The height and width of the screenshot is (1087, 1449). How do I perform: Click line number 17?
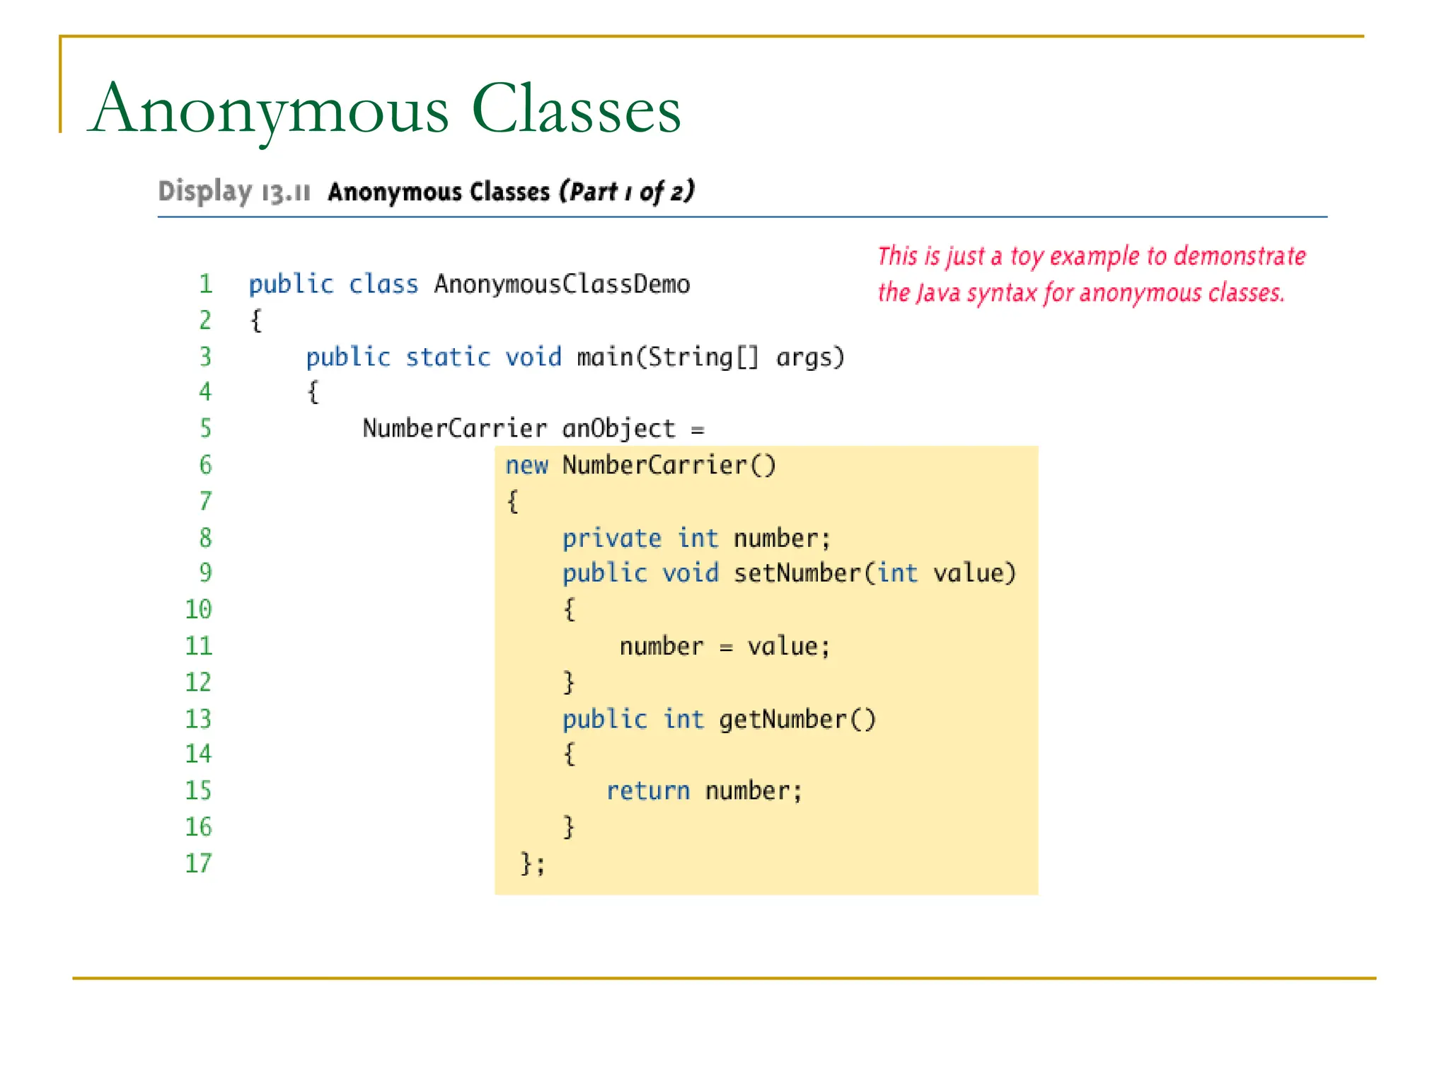tap(198, 864)
